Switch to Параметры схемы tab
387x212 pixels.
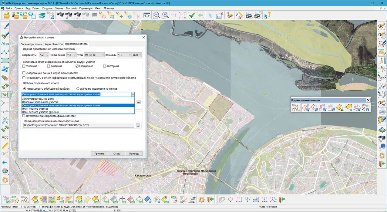tap(32, 44)
